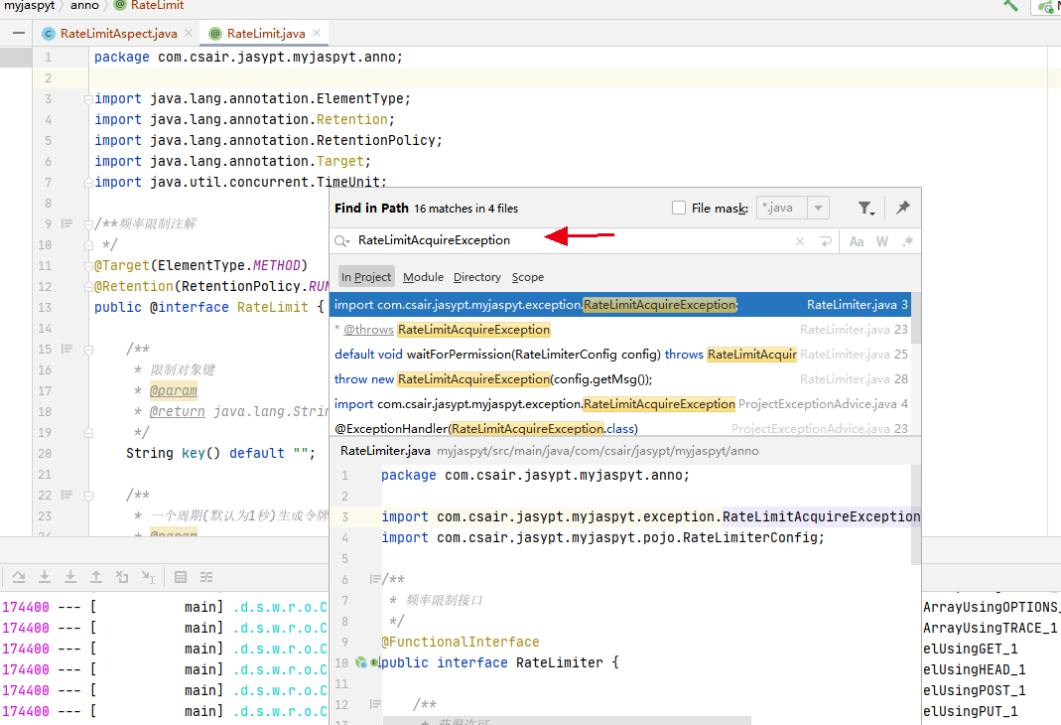This screenshot has width=1061, height=725.
Task: Click the implementations gutter icon at preview line 10
Action: pyautogui.click(x=361, y=662)
